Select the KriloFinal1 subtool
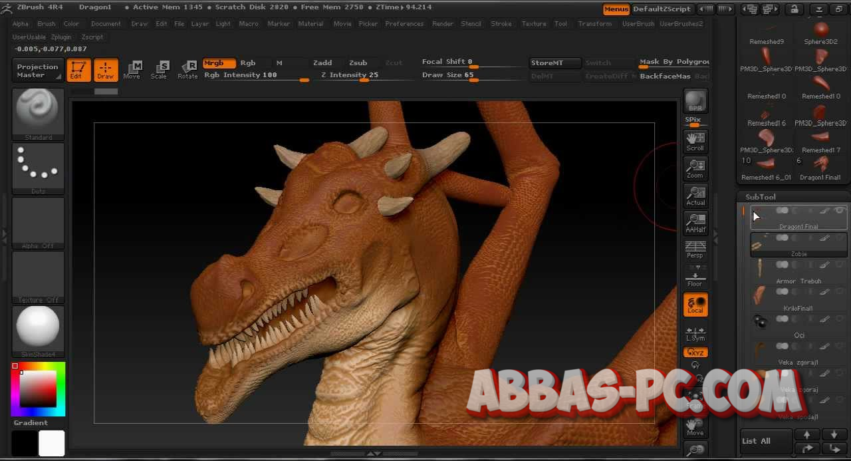 tap(799, 308)
